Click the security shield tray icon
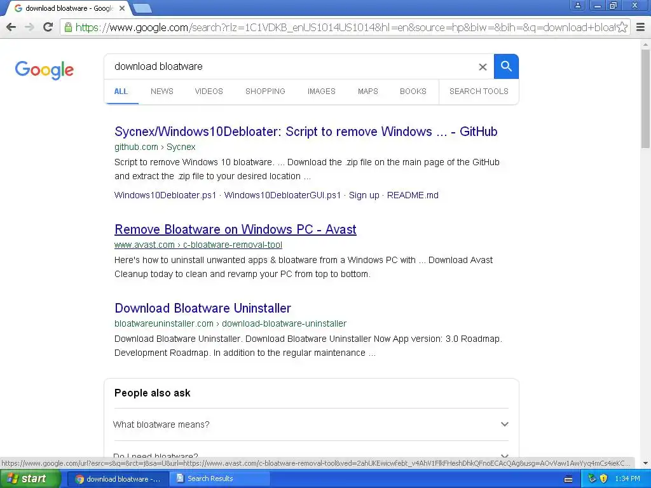651x488 pixels. coord(603,479)
